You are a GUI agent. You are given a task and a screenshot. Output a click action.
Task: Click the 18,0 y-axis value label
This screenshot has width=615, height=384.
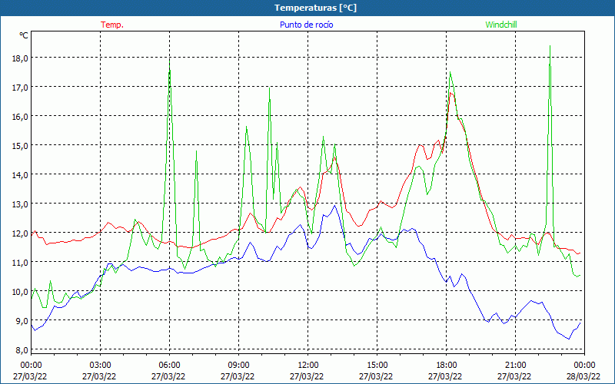(x=18, y=58)
